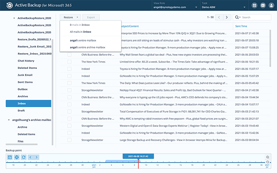Image resolution: width=277 pixels, height=173 pixels.
Task: Zoom out on the backup timeline
Action: click(268, 162)
